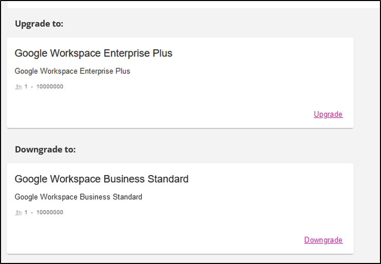
Task: Click the Downgrade link for Business Standard
Action: pos(323,240)
